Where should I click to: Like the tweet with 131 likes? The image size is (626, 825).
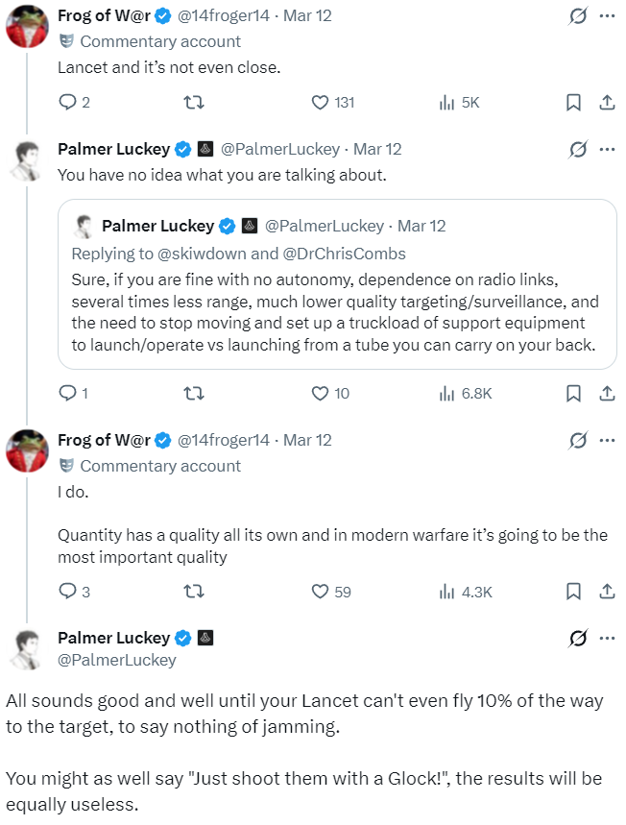pyautogui.click(x=322, y=103)
